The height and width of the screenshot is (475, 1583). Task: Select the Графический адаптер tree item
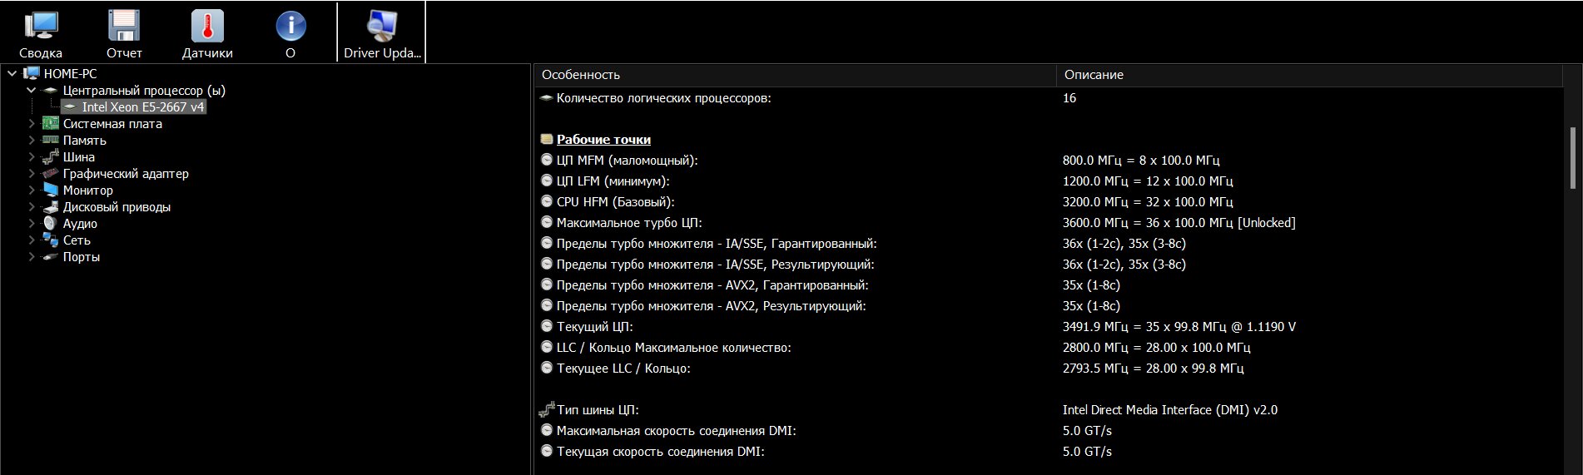pyautogui.click(x=126, y=174)
